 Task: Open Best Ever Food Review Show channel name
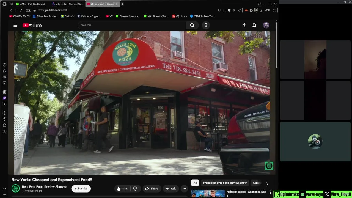coord(43,187)
